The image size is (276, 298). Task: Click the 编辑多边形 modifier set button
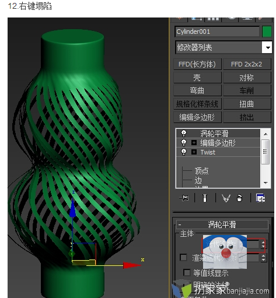tap(197, 117)
